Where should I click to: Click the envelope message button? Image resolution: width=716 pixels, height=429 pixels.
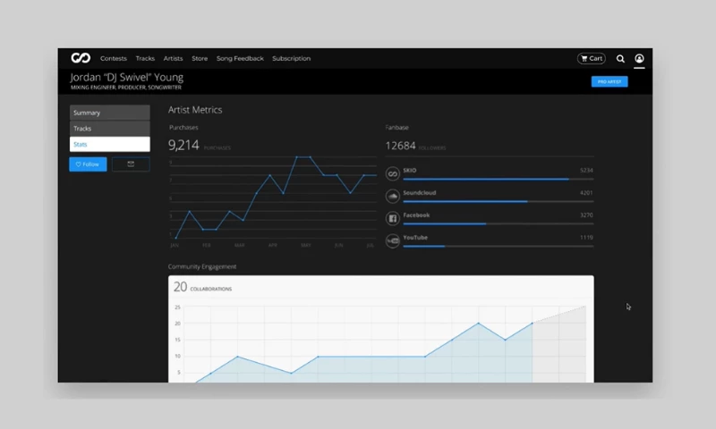pos(131,164)
